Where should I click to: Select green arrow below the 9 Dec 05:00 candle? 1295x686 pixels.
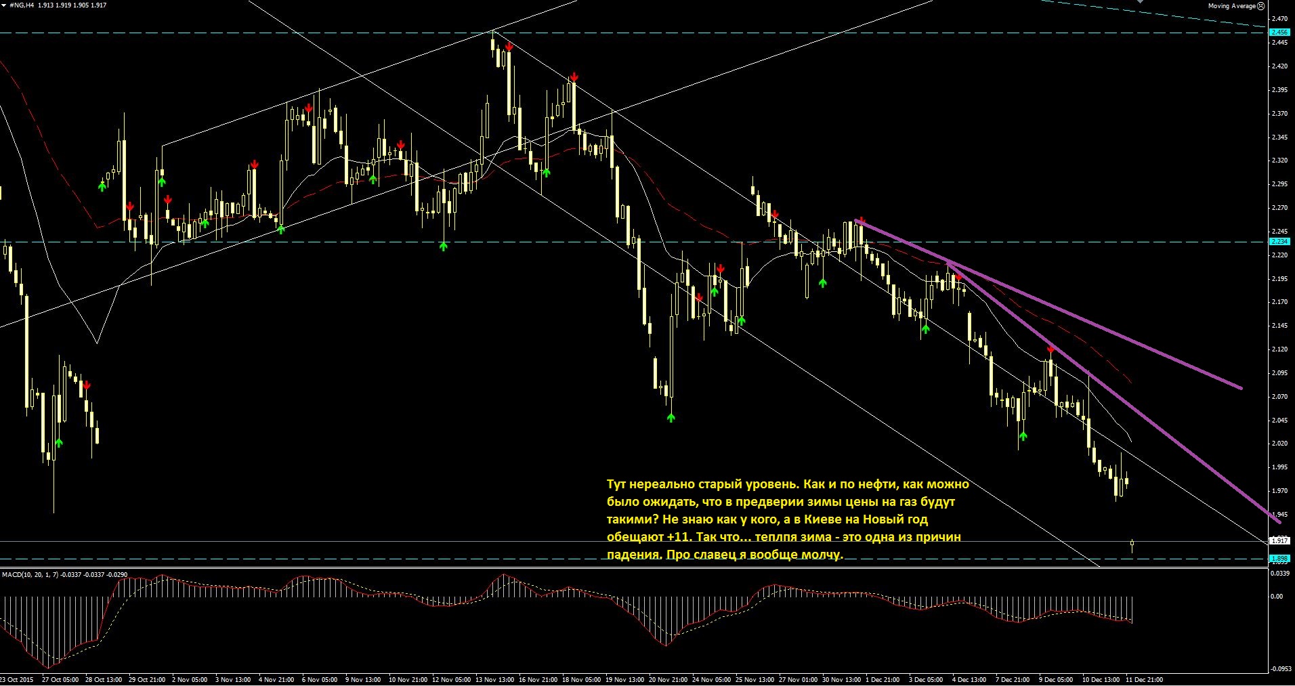click(1023, 436)
